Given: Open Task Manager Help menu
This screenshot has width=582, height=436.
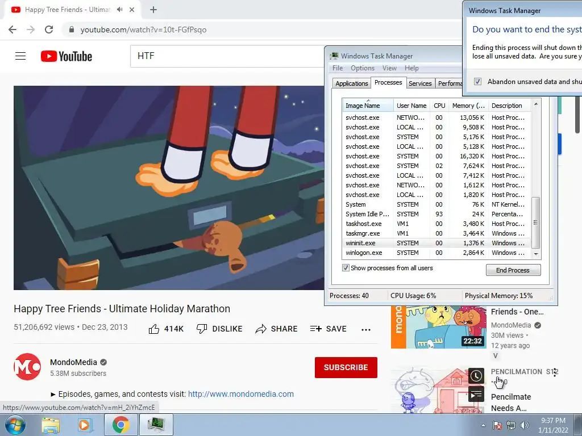Looking at the screenshot, I should [x=411, y=68].
